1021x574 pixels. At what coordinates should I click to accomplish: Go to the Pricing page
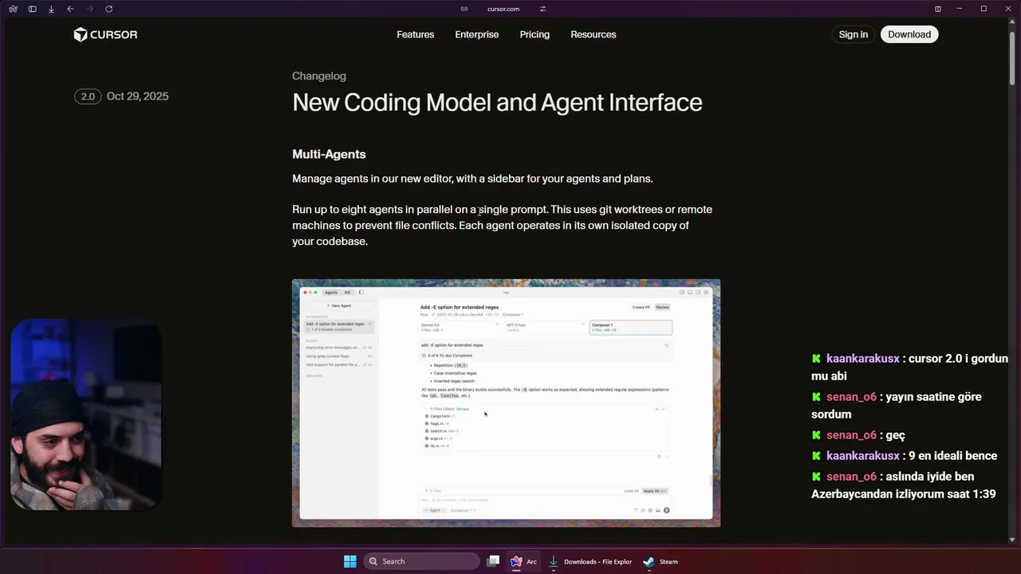[x=534, y=34]
